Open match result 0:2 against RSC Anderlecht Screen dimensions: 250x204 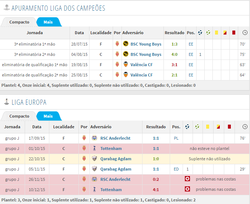[156, 179]
